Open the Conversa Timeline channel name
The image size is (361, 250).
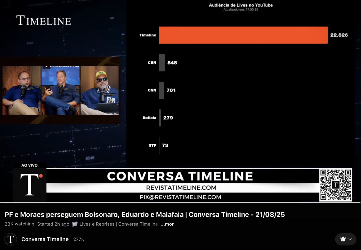click(x=45, y=239)
